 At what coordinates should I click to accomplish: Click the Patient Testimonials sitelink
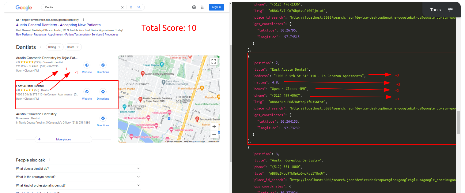point(77,35)
